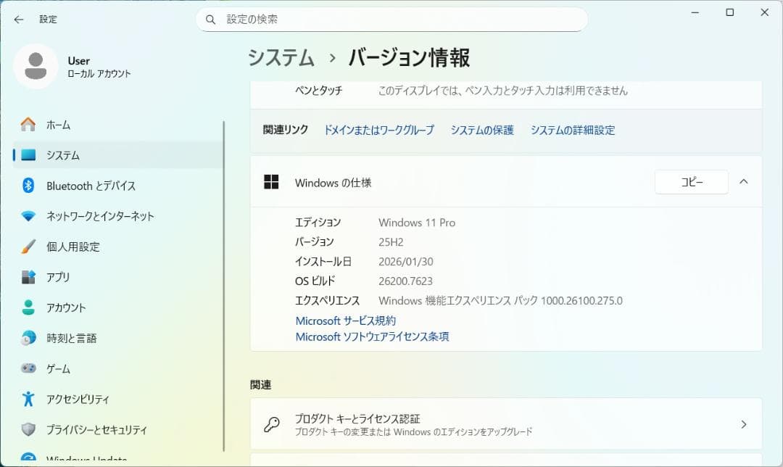Click the network Wi-Fi icon

click(28, 216)
